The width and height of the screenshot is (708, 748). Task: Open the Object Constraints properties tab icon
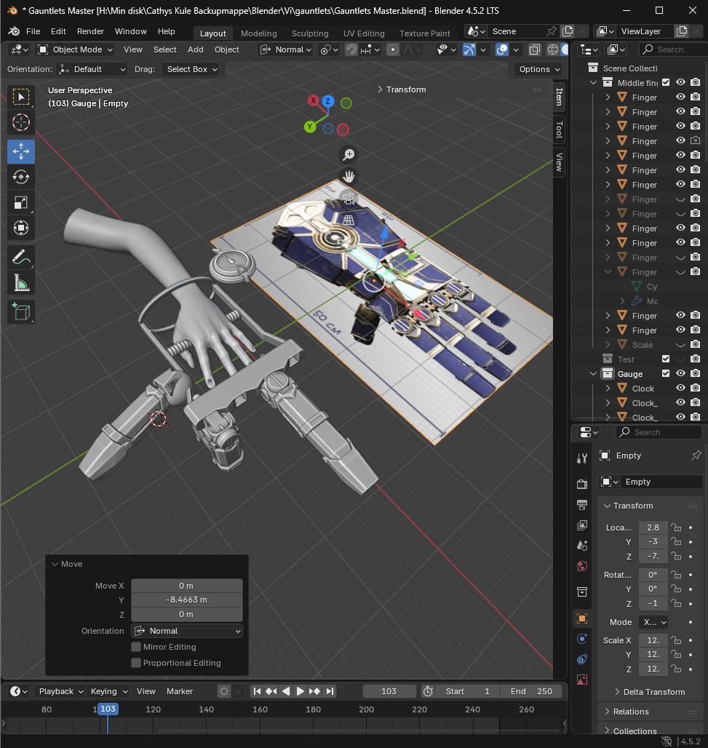click(582, 659)
